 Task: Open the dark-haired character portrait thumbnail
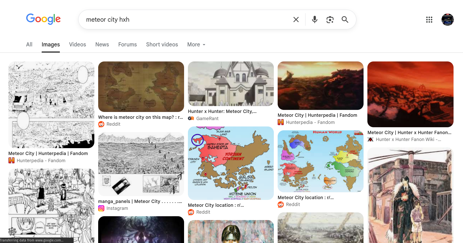coord(231,232)
